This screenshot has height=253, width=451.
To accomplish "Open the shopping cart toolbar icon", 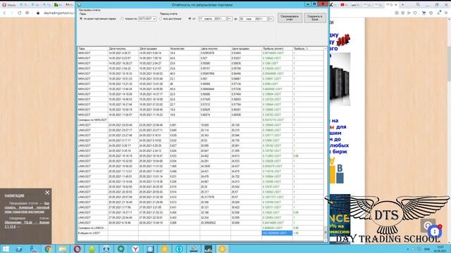I will (x=424, y=13).
